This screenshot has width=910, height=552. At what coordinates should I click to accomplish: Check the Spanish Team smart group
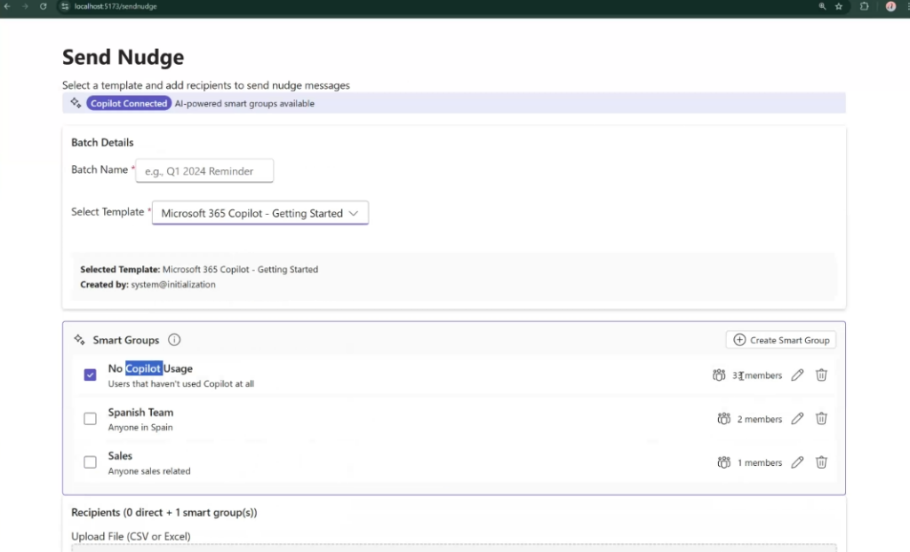click(90, 419)
